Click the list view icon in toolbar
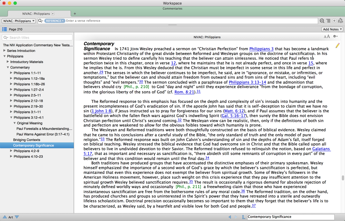 pyautogui.click(x=329, y=21)
